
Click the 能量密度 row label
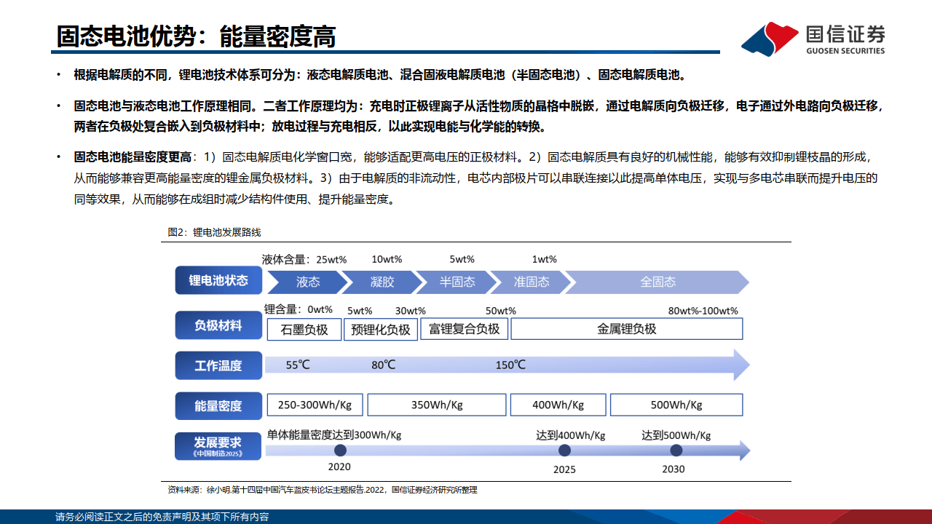pyautogui.click(x=218, y=405)
